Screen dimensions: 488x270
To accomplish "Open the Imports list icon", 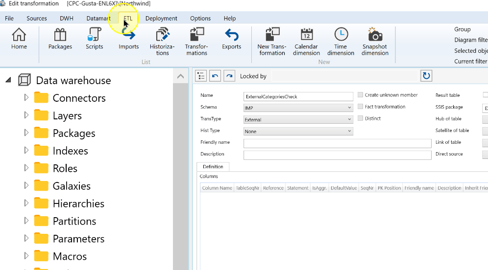I will pos(128,39).
